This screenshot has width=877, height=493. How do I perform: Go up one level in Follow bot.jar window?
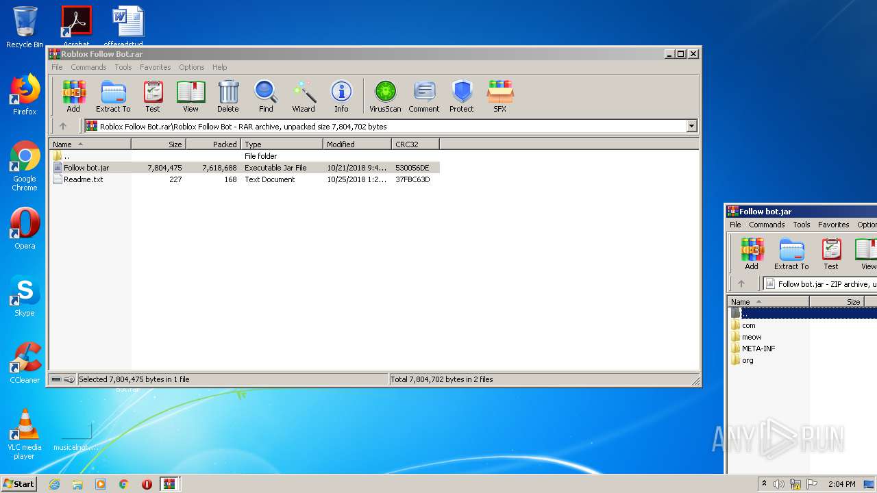[741, 283]
